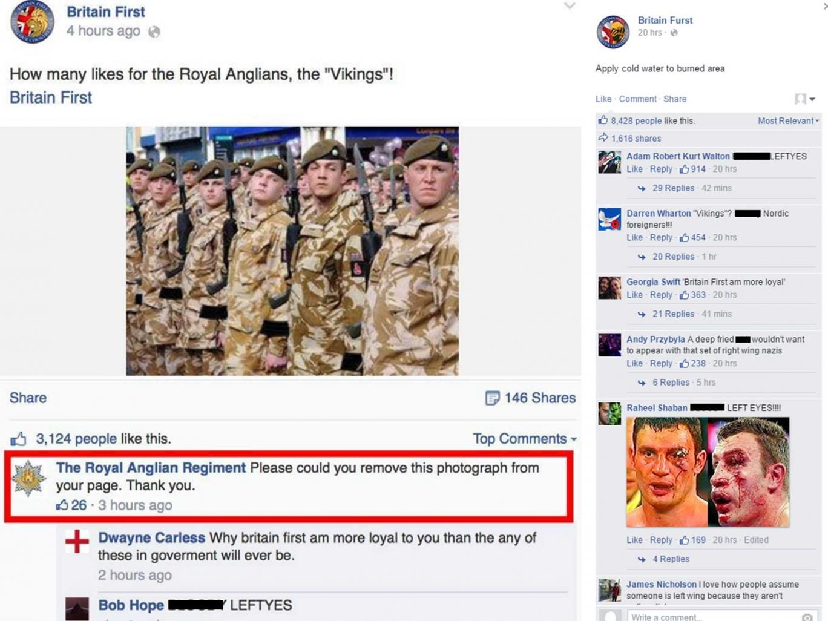
Task: Click the thumbs-up icon beside 3,124 people
Action: [x=19, y=439]
